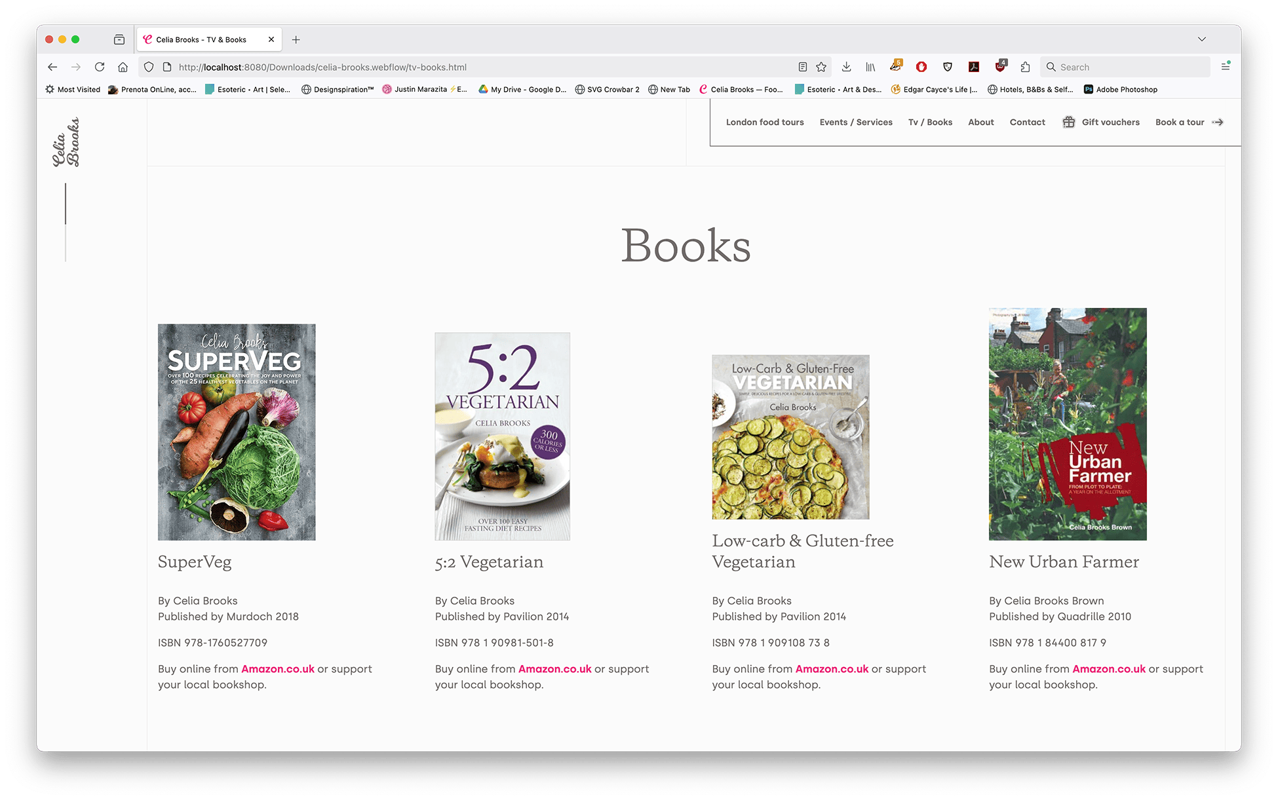Bookmark this page with the star icon
The width and height of the screenshot is (1278, 800).
point(821,67)
